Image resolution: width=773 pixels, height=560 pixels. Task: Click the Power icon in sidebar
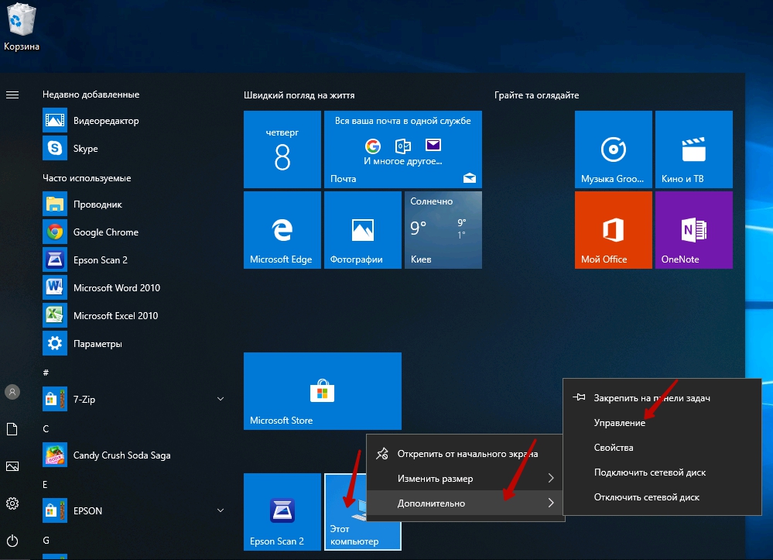[x=12, y=540]
